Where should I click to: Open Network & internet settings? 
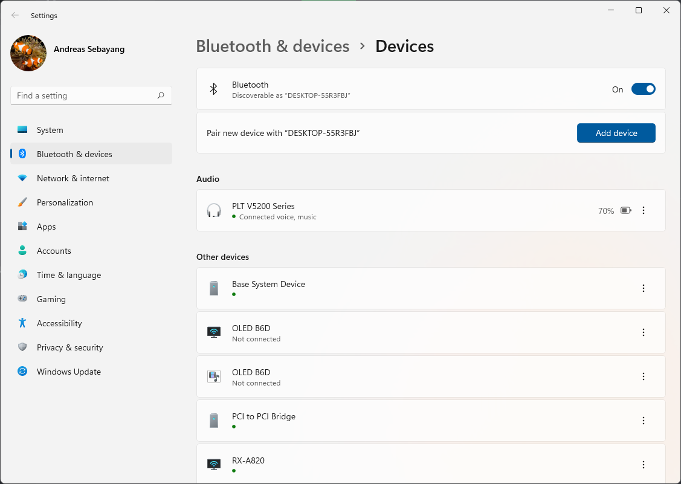point(73,178)
